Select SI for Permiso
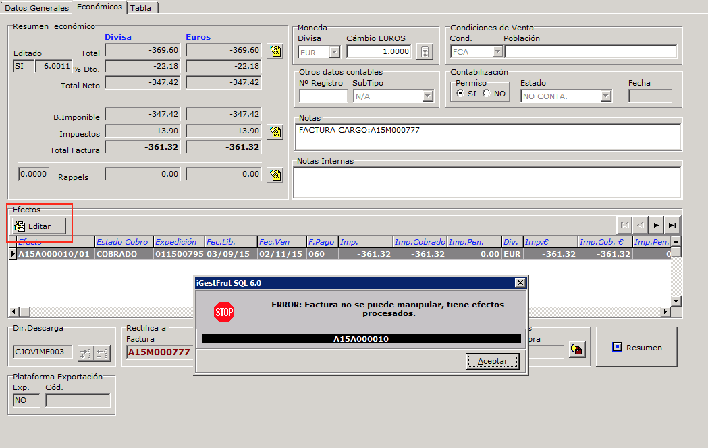This screenshot has height=448, width=708. point(460,94)
